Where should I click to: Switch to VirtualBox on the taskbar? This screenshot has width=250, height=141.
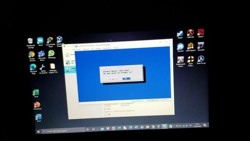coord(159,127)
